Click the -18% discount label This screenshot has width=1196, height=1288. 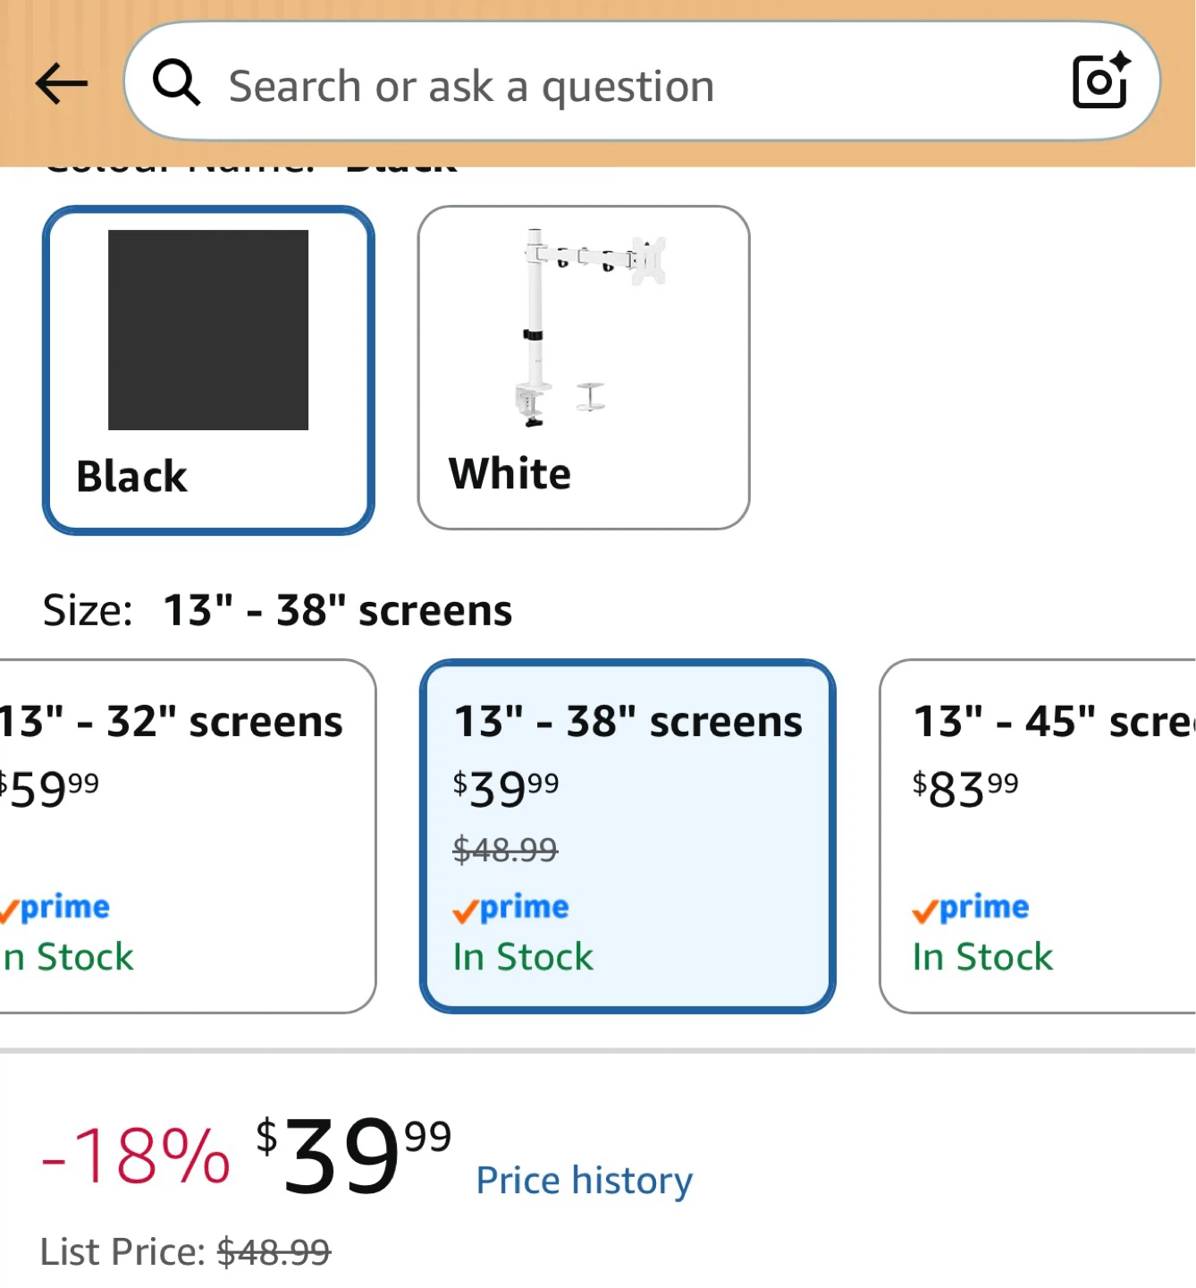pos(136,1156)
